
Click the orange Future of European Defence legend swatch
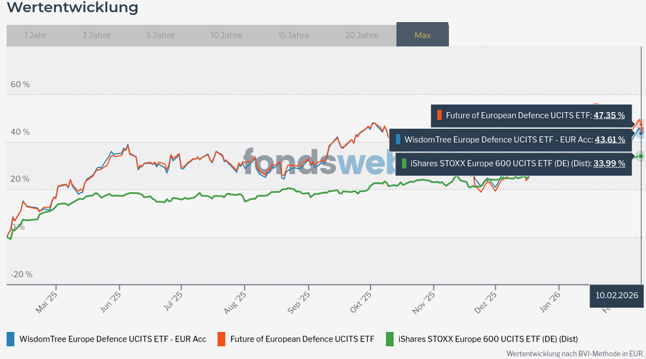(221, 339)
